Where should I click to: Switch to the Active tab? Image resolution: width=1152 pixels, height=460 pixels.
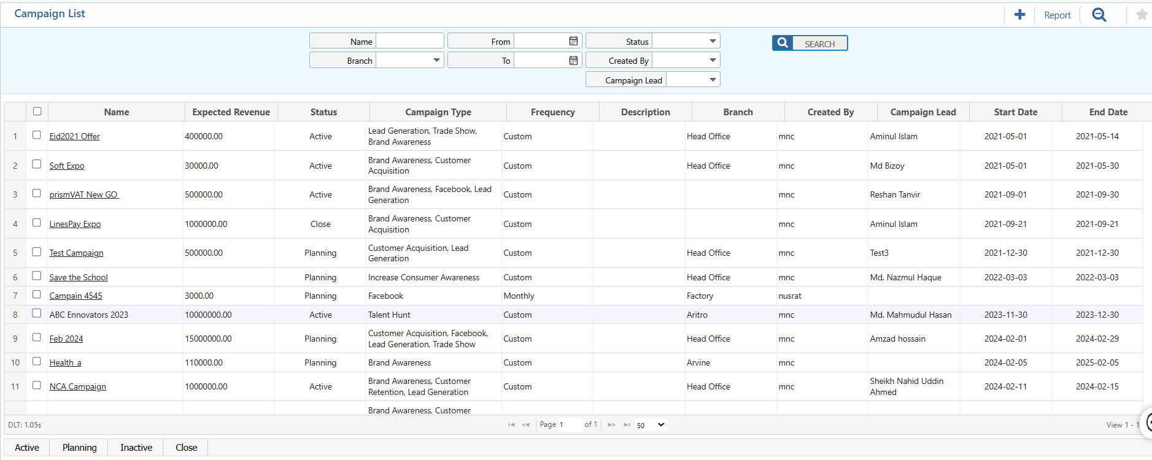pos(27,448)
